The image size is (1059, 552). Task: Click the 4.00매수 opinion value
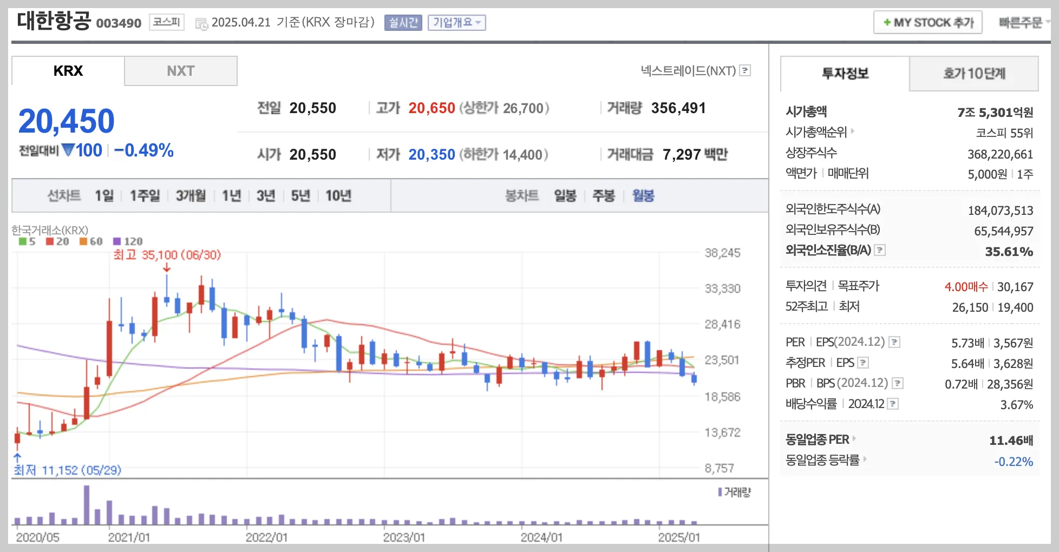(966, 286)
